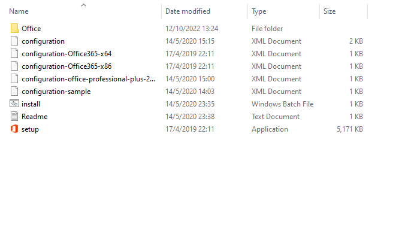Select the configuration XML file icon
The image size is (399, 228).
point(14,41)
